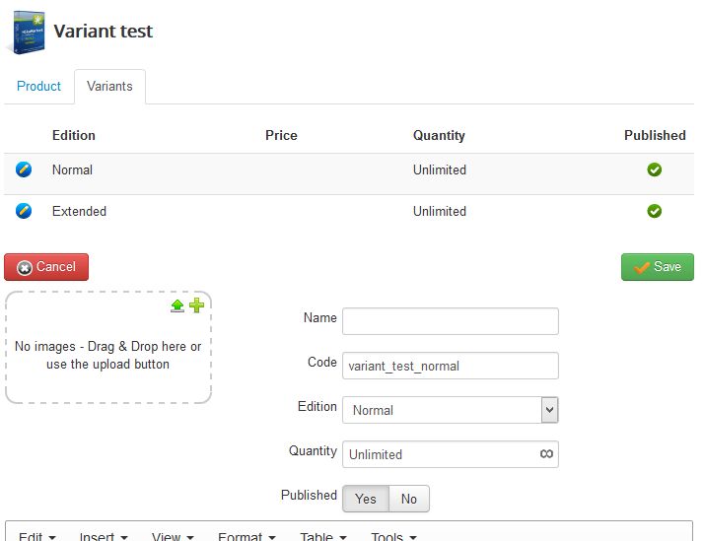The image size is (704, 541).
Task: Toggle published checkmark for Extended variant
Action: pos(654,211)
